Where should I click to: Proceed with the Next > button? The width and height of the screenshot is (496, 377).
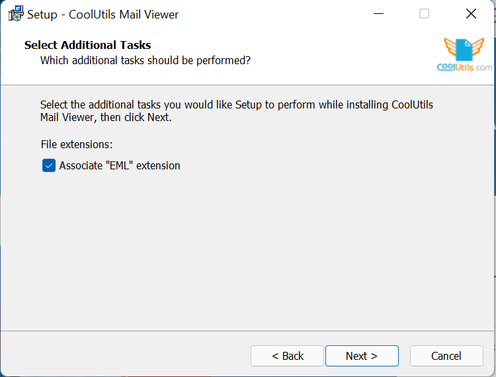362,356
